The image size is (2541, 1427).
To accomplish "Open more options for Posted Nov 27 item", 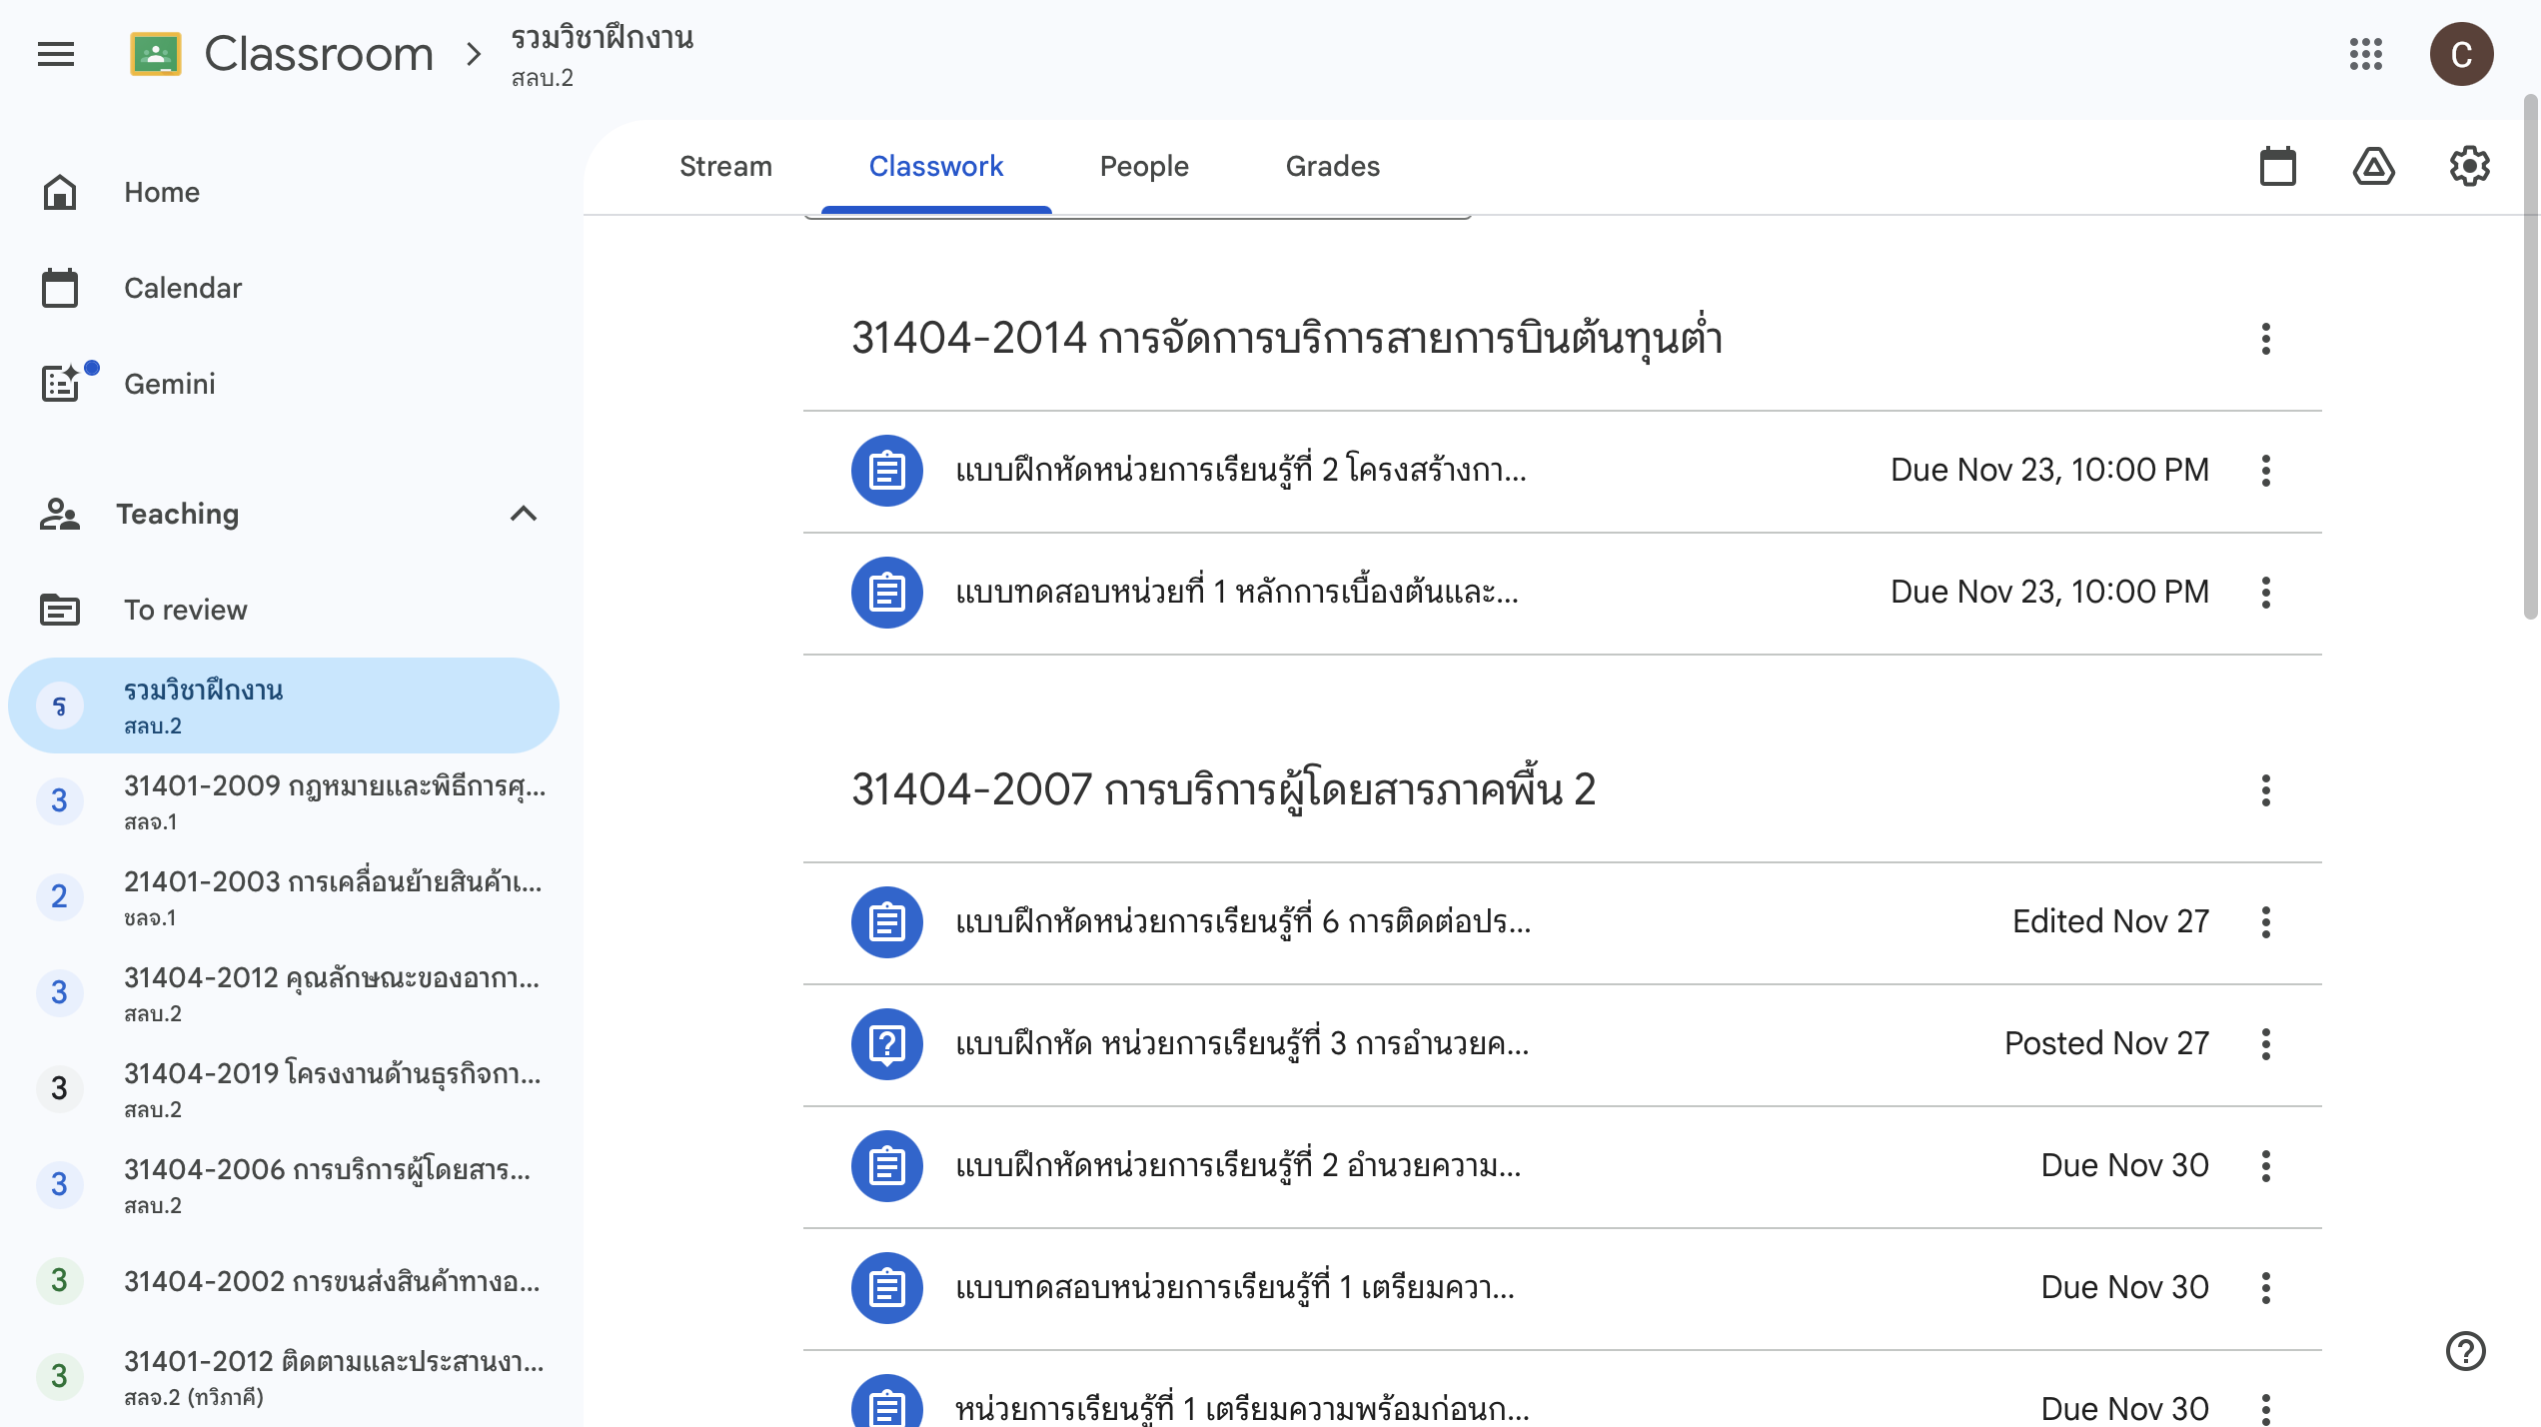I will [x=2265, y=1044].
